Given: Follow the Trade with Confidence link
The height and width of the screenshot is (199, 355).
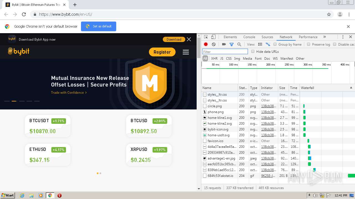Looking at the screenshot, I should click(x=69, y=93).
